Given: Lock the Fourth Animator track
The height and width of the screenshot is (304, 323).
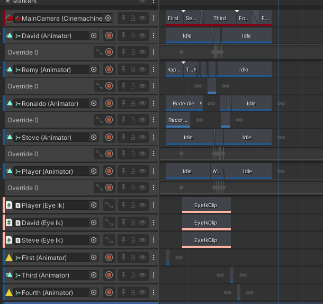Looking at the screenshot, I should (133, 292).
